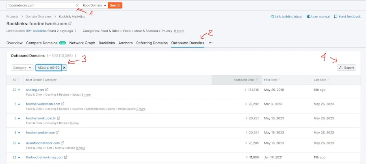The height and width of the screenshot is (164, 366).
Task: Click megaphone icon beside Link building ideas
Action: (272, 17)
